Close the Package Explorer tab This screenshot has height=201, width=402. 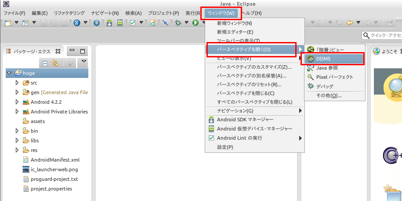click(x=58, y=51)
